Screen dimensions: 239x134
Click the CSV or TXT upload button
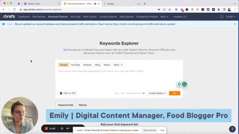pos(68,93)
